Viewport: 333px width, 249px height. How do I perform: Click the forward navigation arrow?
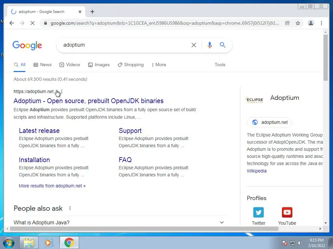click(22, 23)
